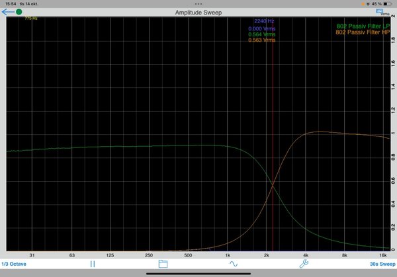Tap the Vrms units icon
The height and width of the screenshot is (277, 397).
click(x=382, y=12)
